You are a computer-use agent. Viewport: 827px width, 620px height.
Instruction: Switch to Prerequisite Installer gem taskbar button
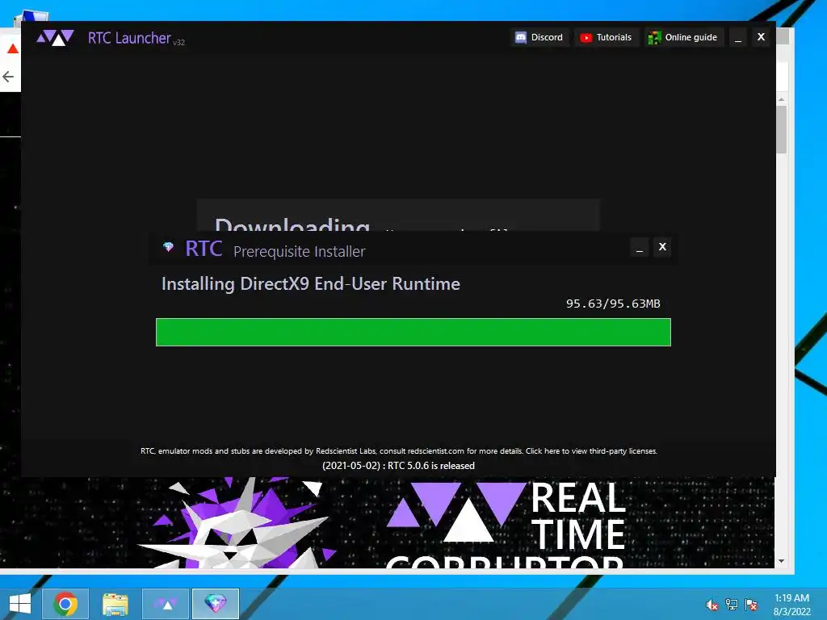pos(216,604)
